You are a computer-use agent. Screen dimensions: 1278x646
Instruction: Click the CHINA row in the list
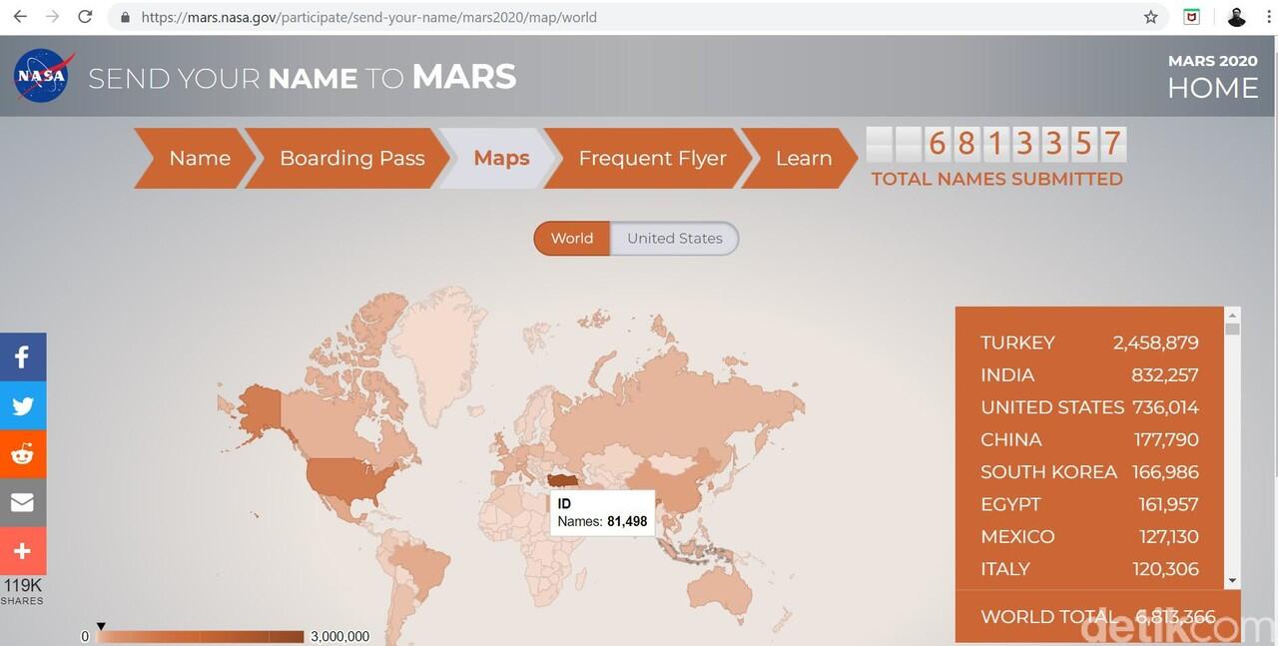click(1090, 439)
